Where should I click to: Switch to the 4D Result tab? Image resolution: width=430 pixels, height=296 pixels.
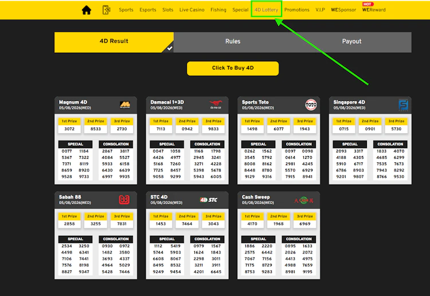(x=114, y=42)
